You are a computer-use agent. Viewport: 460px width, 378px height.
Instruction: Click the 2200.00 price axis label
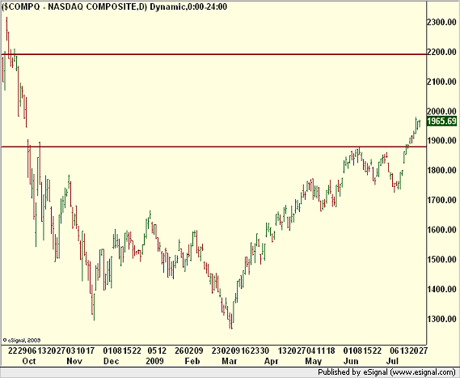pyautogui.click(x=442, y=52)
